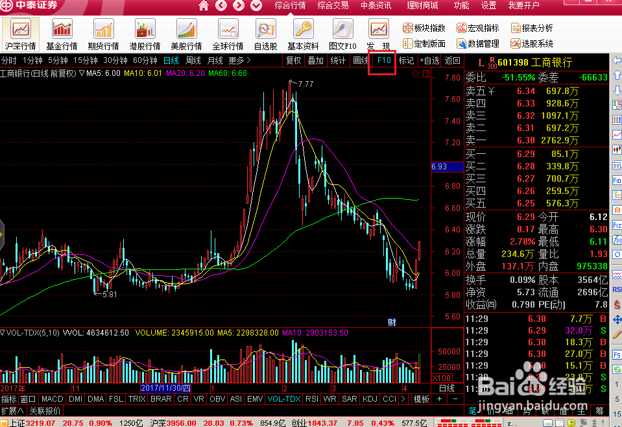Screen dimensions: 622x427
Task: Select 月线 monthly chart
Action: pos(215,61)
